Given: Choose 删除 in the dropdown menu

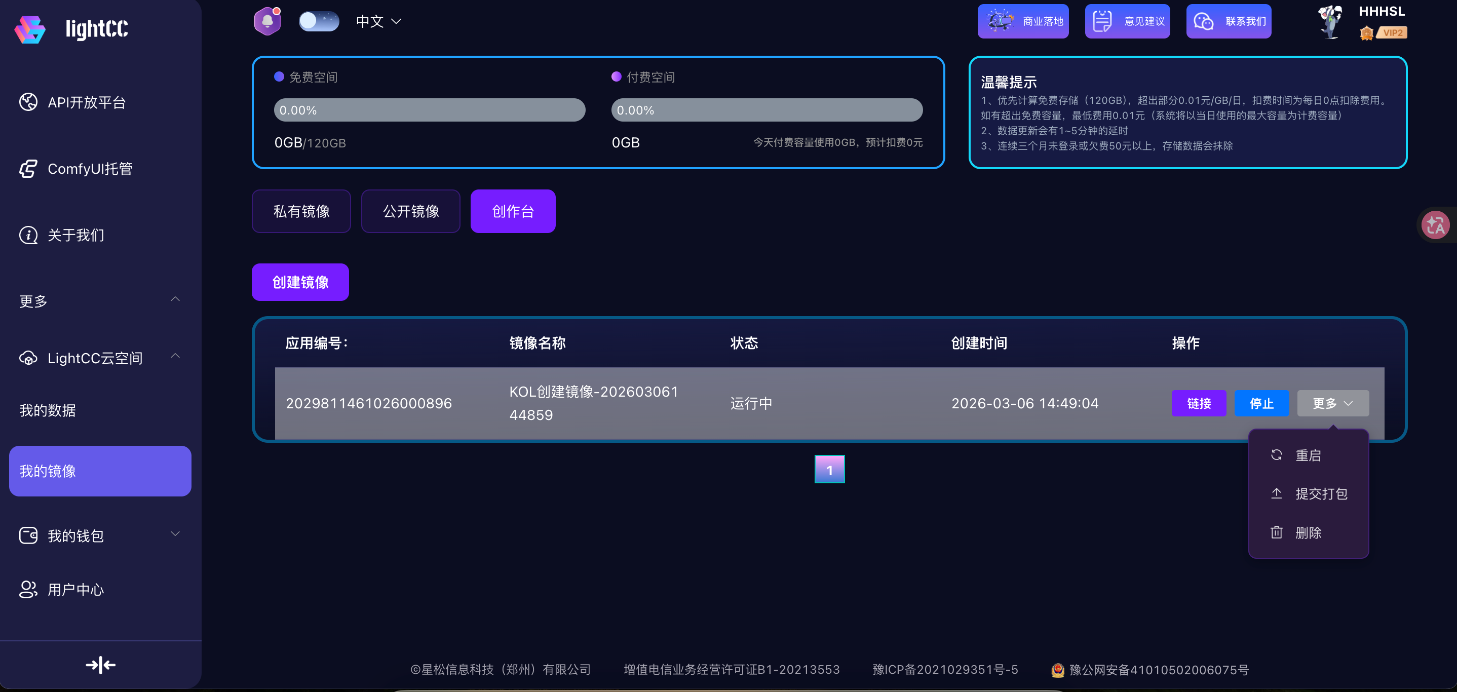Looking at the screenshot, I should pos(1307,532).
